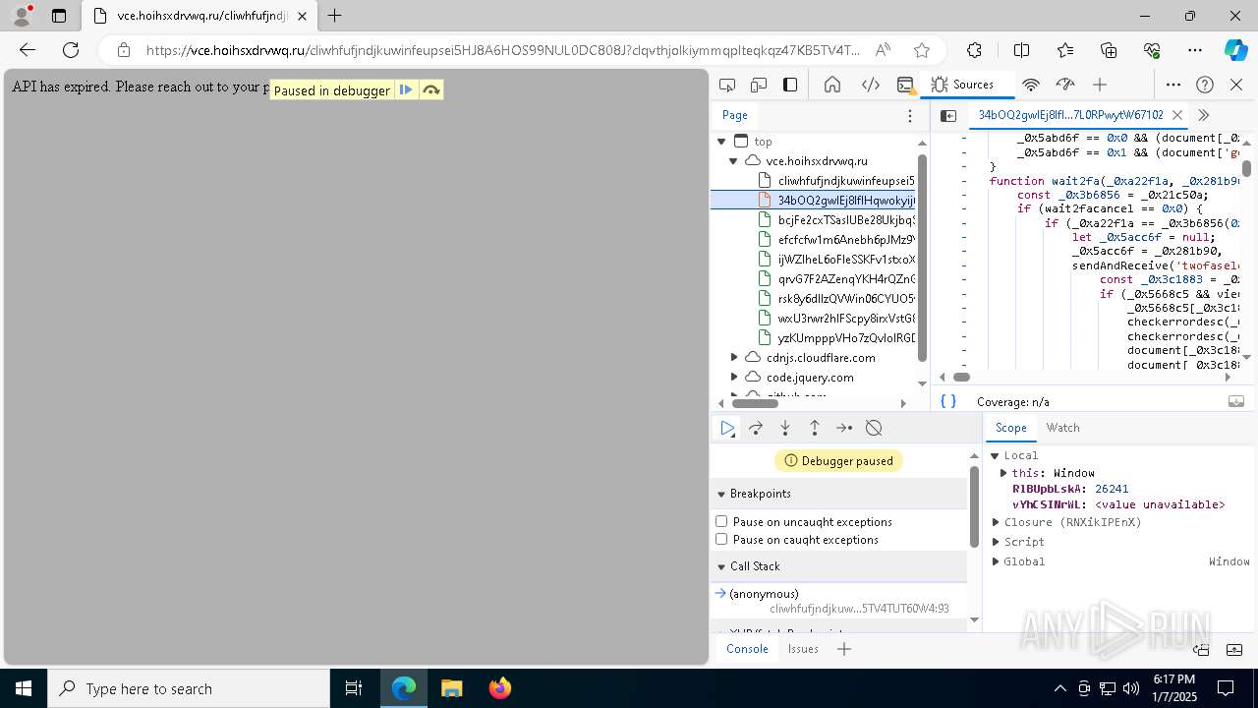
Task: Show more source tabs chevron
Action: 1203,115
